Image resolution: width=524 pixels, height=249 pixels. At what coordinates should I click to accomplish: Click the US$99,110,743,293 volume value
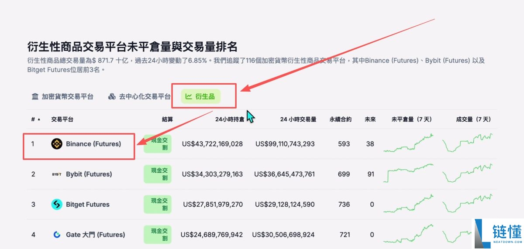click(285, 144)
